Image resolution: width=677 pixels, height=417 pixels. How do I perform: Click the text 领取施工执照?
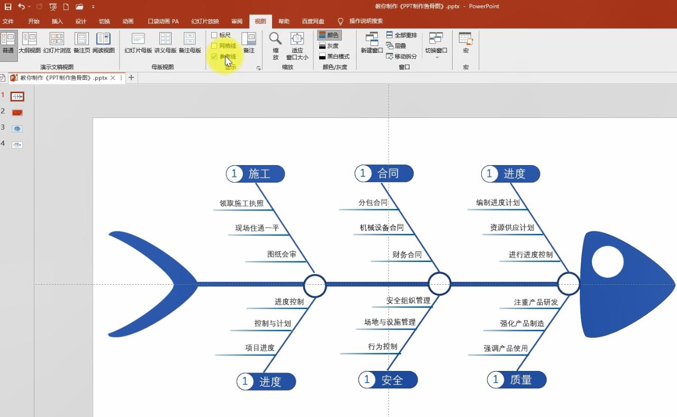click(x=241, y=203)
